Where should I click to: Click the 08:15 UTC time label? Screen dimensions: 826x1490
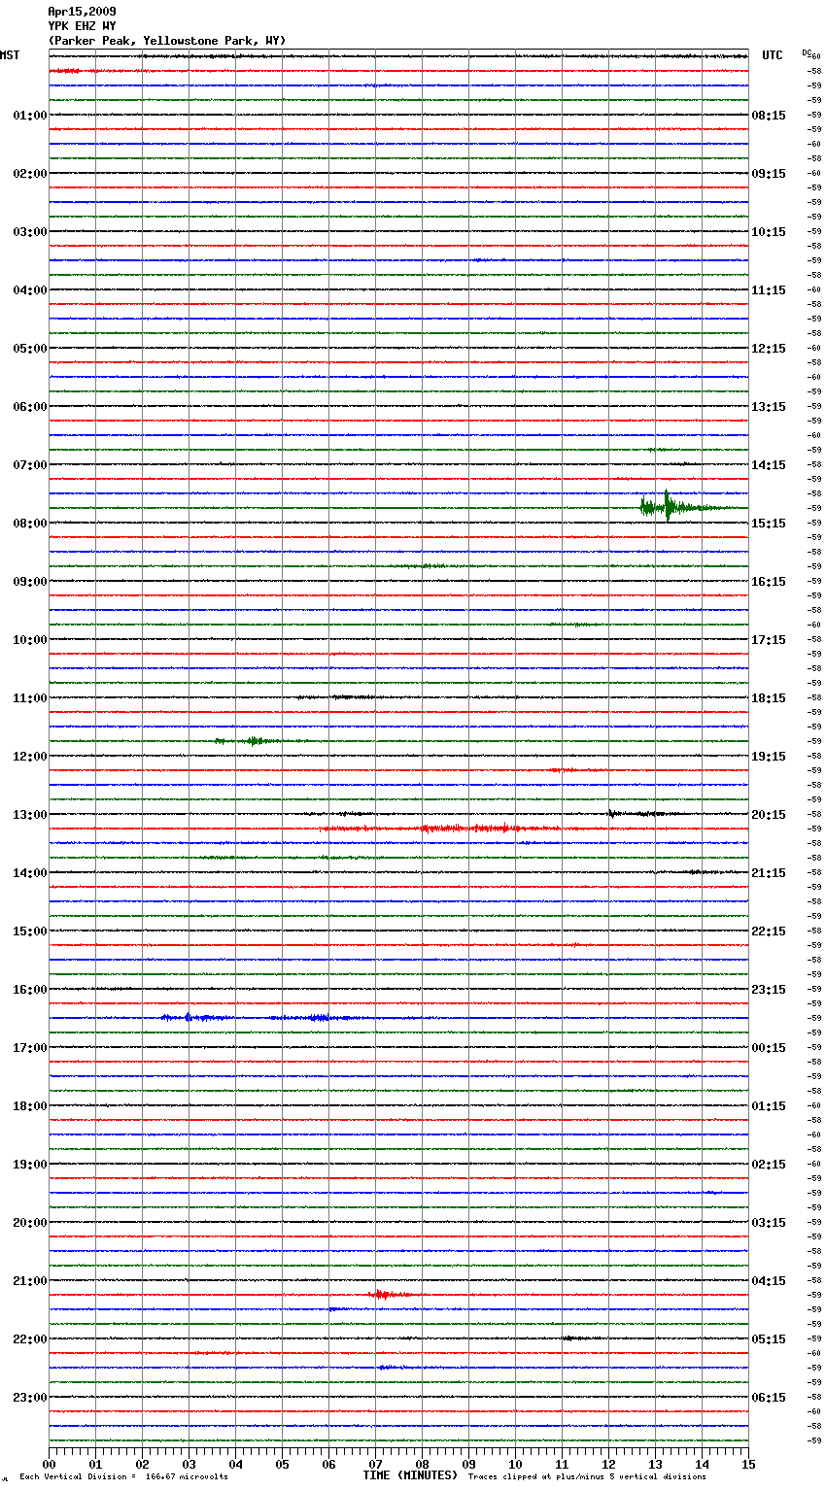click(x=769, y=116)
